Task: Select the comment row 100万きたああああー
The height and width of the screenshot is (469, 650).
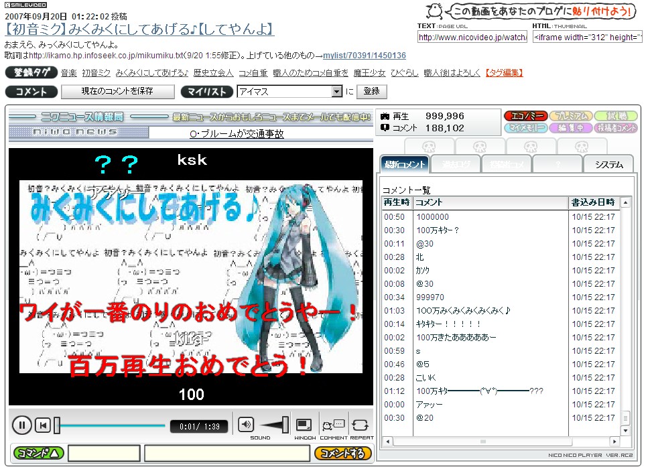Action: pyautogui.click(x=501, y=337)
